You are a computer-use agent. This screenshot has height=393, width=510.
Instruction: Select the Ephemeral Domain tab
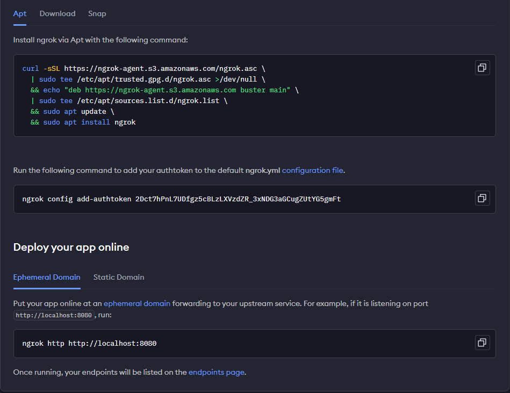coord(47,277)
